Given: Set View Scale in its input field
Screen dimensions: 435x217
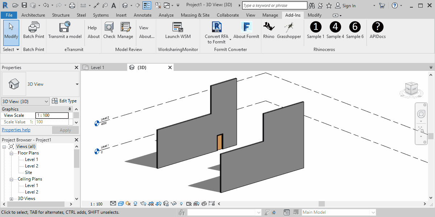Looking at the screenshot, I should pos(52,115).
